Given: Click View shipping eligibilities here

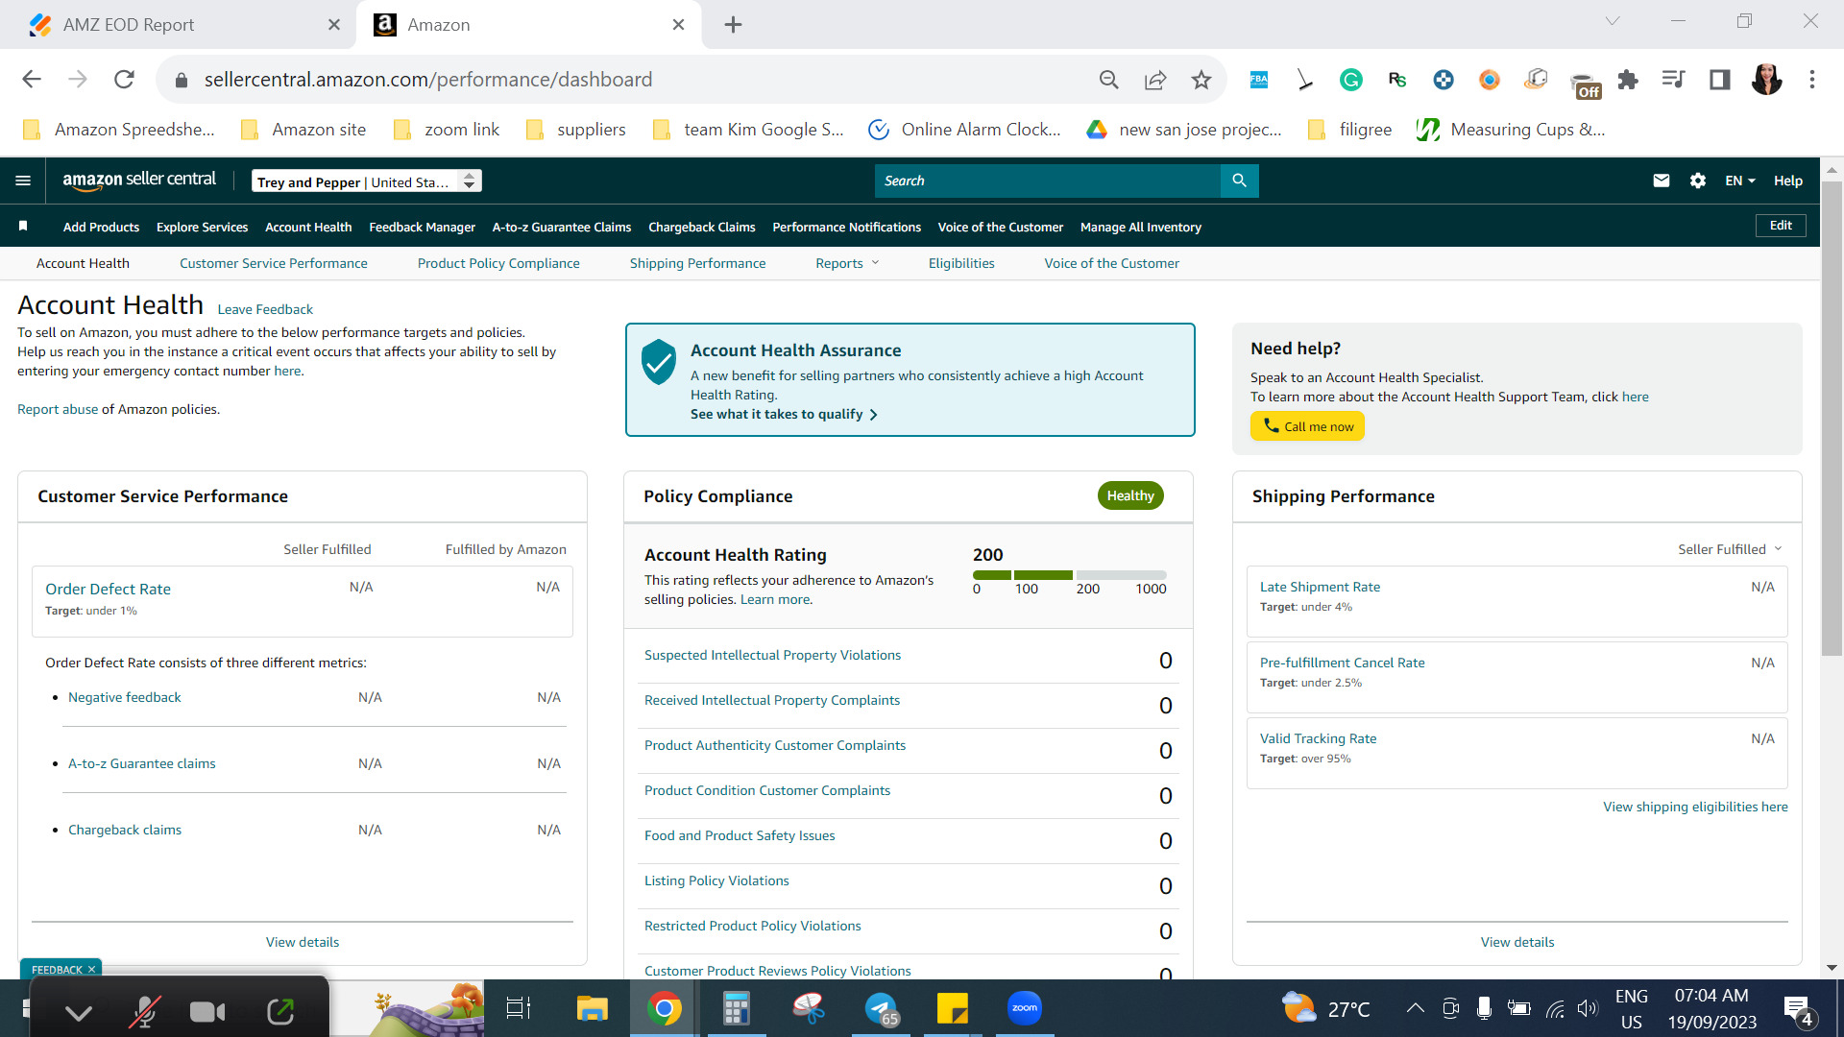Looking at the screenshot, I should click(1695, 807).
